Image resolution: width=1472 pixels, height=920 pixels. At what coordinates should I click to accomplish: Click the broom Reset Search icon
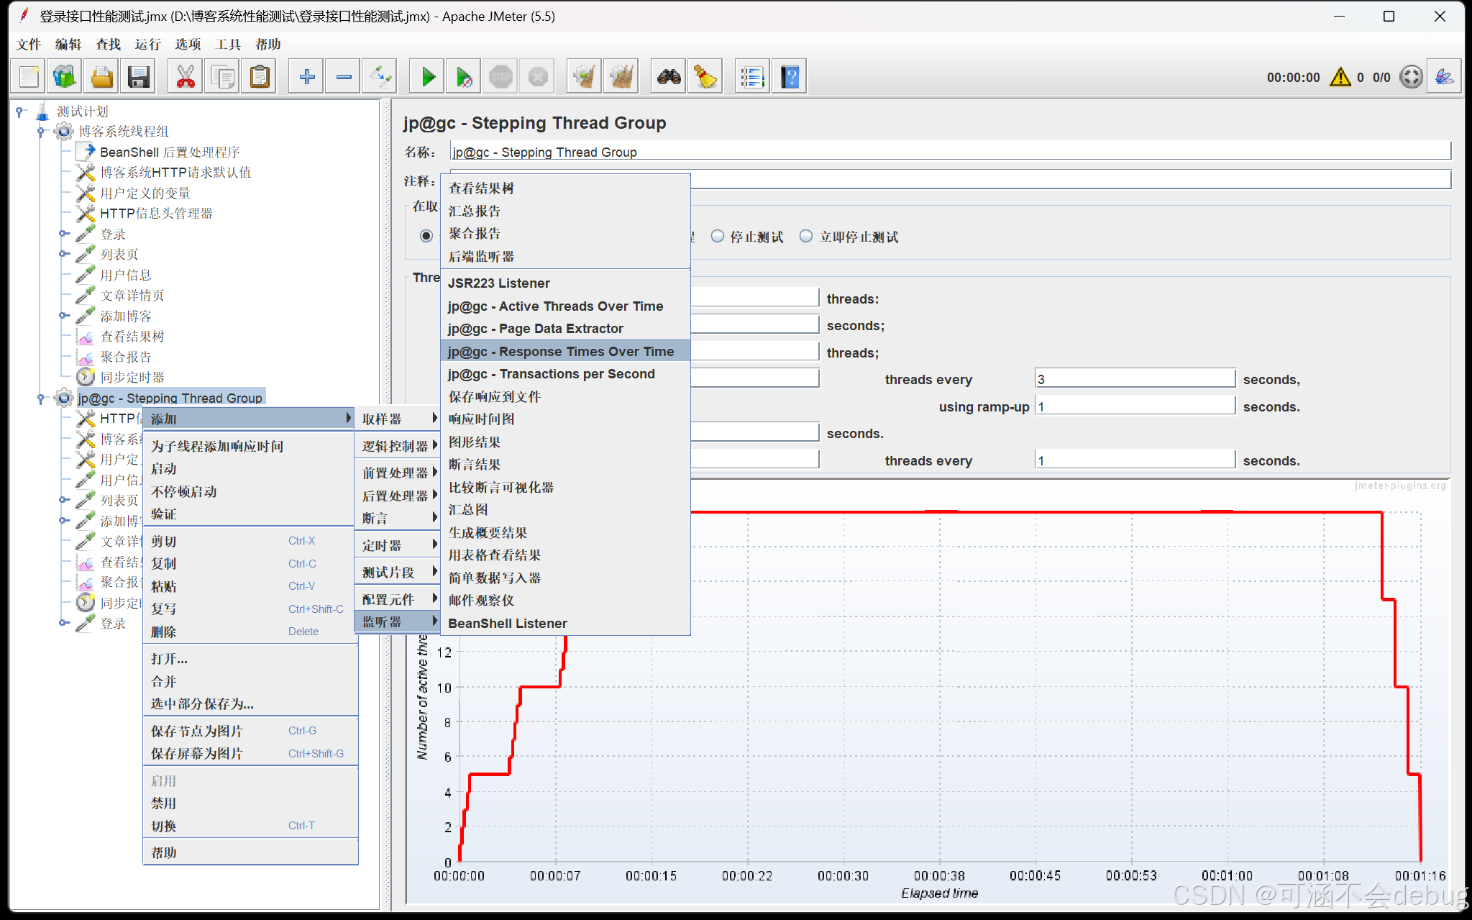coord(705,77)
